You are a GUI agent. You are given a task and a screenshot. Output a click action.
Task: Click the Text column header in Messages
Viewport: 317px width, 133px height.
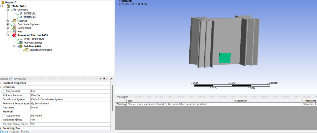(180, 101)
